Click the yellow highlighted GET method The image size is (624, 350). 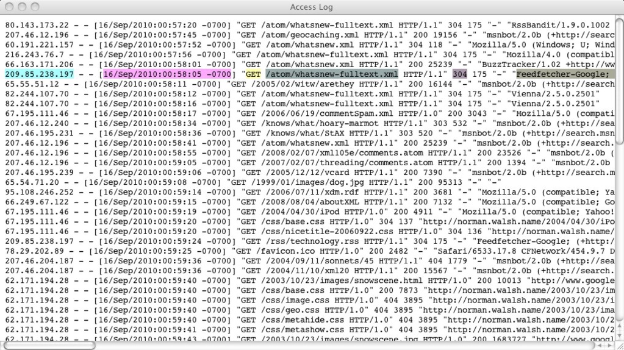[253, 74]
